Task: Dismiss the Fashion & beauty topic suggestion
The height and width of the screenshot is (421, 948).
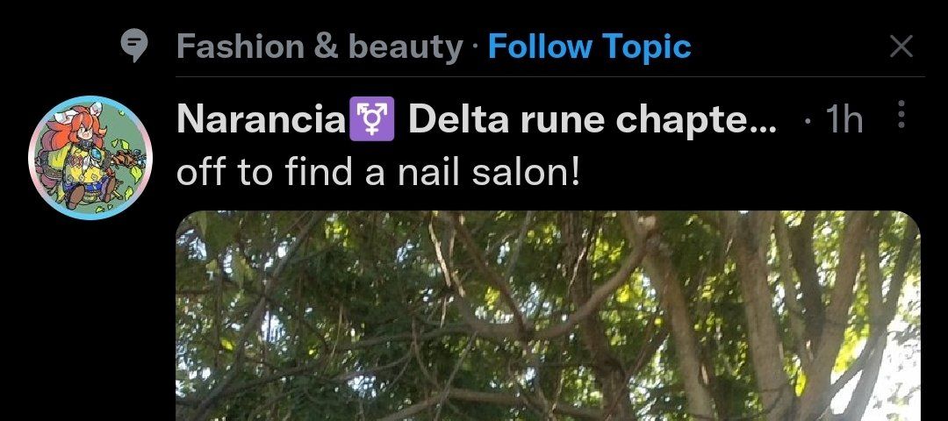Action: (901, 46)
